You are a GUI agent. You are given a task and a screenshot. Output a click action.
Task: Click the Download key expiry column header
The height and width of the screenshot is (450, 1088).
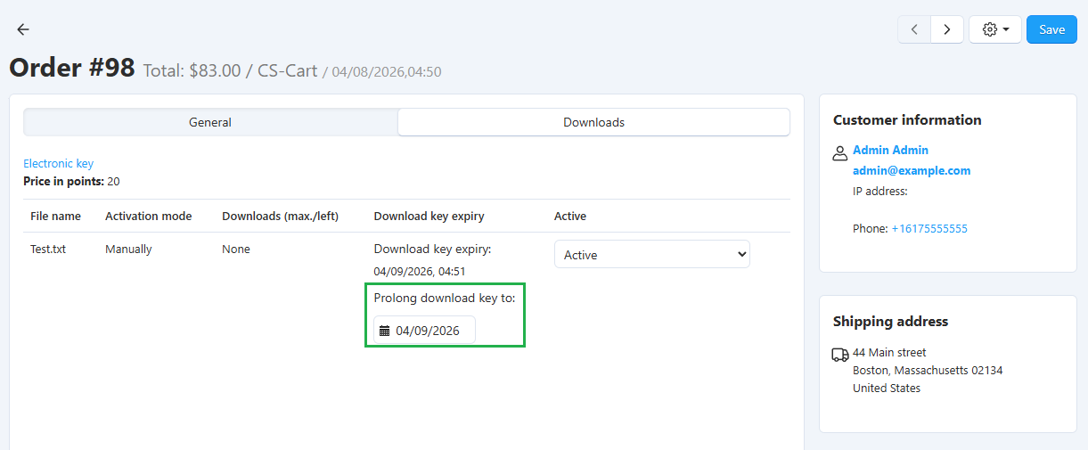tap(429, 216)
